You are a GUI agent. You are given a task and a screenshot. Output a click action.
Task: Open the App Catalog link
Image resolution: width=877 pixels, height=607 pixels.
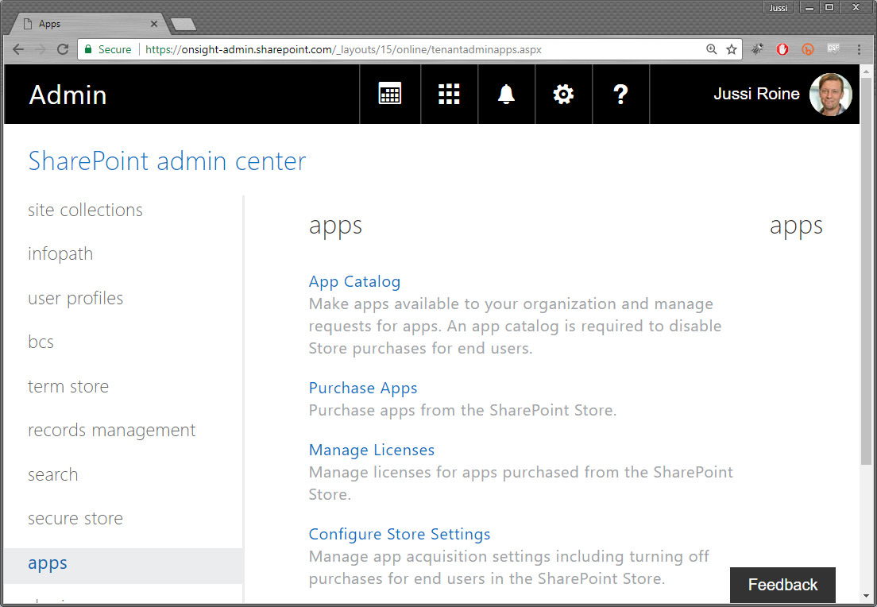tap(354, 281)
